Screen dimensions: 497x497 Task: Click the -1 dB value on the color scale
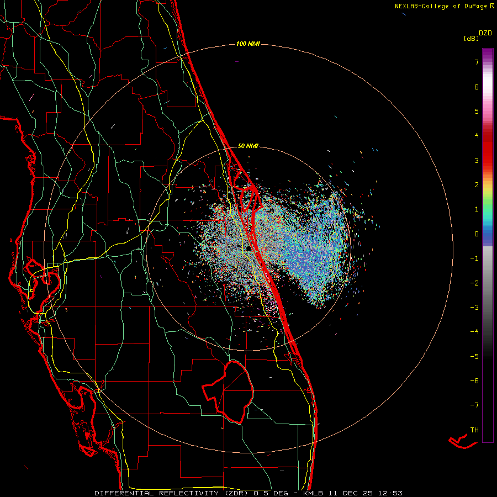click(x=474, y=258)
